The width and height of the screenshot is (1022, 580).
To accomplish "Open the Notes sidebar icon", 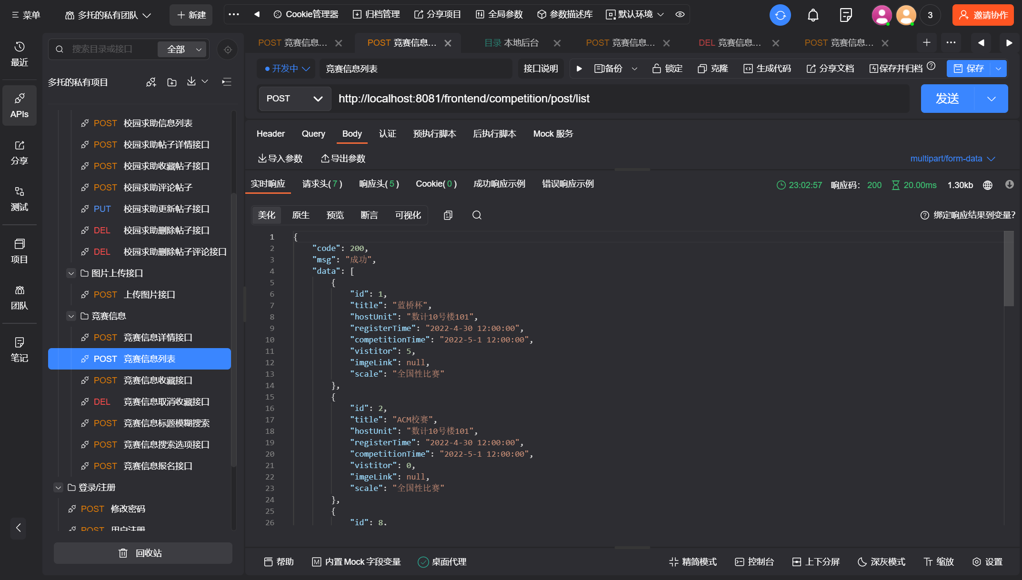I will (20, 350).
